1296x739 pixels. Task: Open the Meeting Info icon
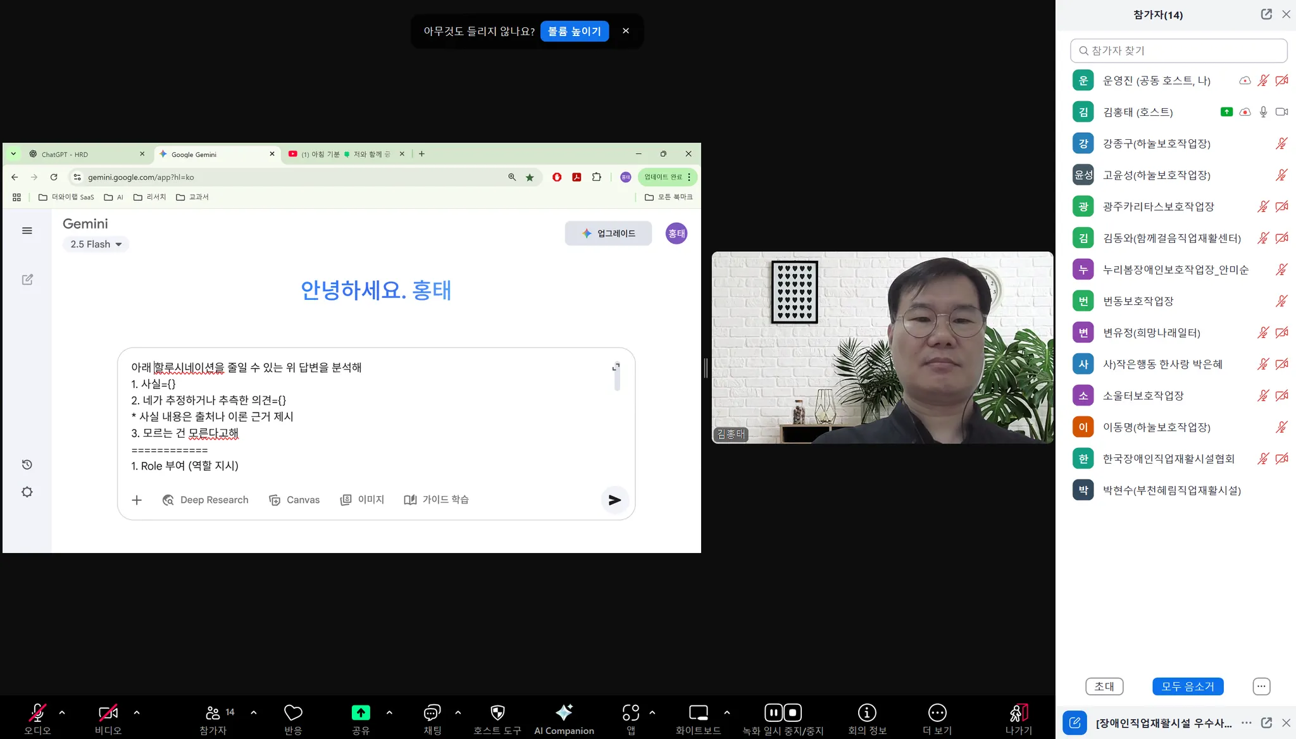(867, 719)
